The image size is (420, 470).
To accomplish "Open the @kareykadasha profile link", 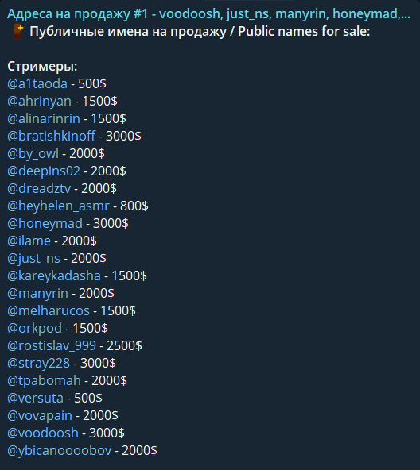I will point(54,276).
